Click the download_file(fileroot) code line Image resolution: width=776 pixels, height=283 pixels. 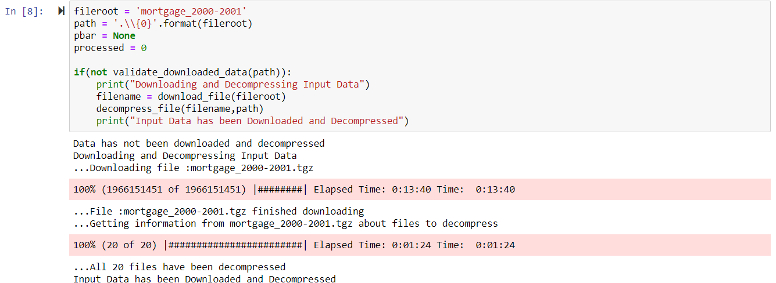pos(191,97)
